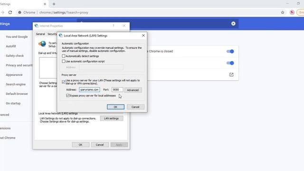This screenshot has height=171, width=304.
Task: Click the Dial-up connections list box
Action: pyautogui.click(x=48, y=67)
